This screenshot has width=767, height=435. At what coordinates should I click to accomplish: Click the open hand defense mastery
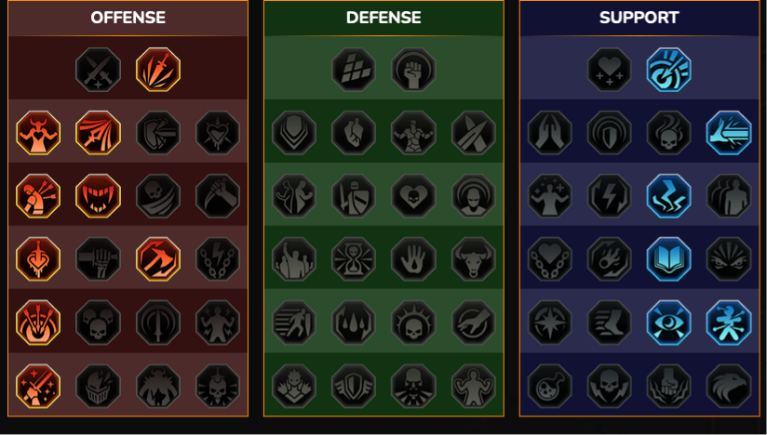pyautogui.click(x=413, y=259)
